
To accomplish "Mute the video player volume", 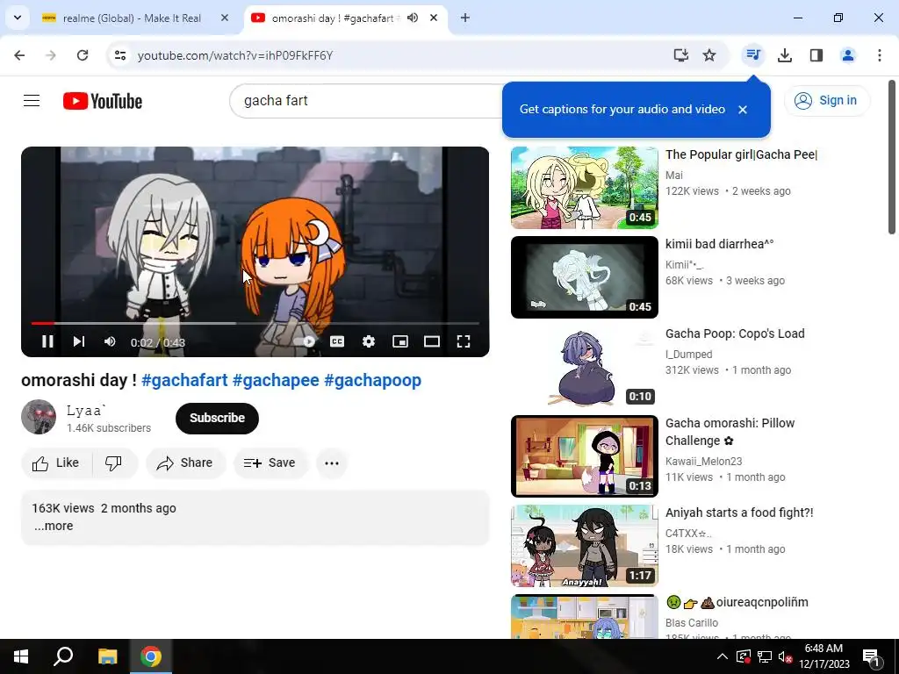I will pyautogui.click(x=110, y=341).
